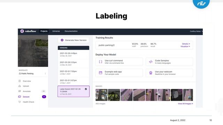223x125 pixels.
Task: Expand the Godfrey Nolan account dropdown
Action: point(196,31)
